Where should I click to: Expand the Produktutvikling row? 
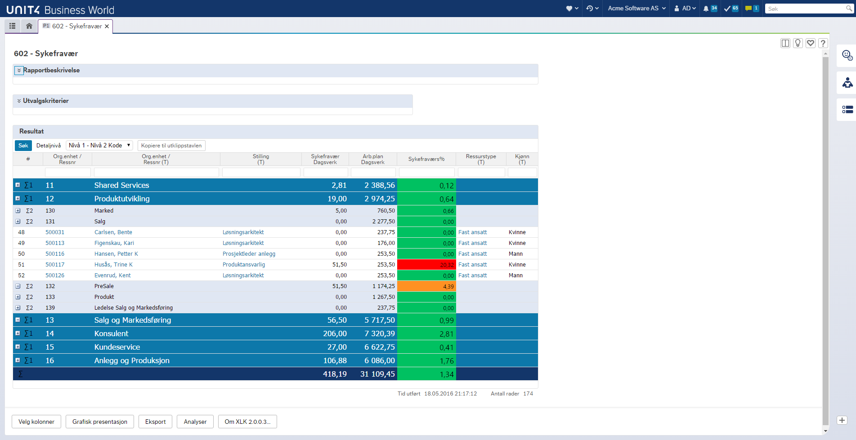coord(18,198)
